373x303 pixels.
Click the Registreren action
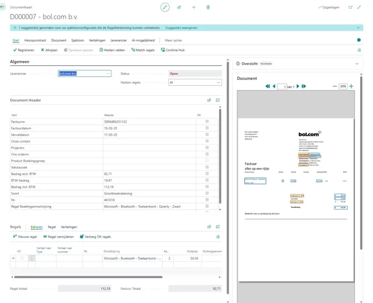tap(24, 50)
